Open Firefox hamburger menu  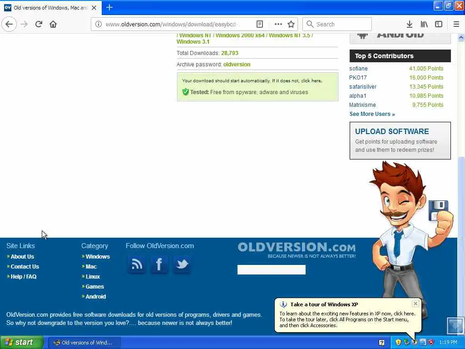pos(456,24)
